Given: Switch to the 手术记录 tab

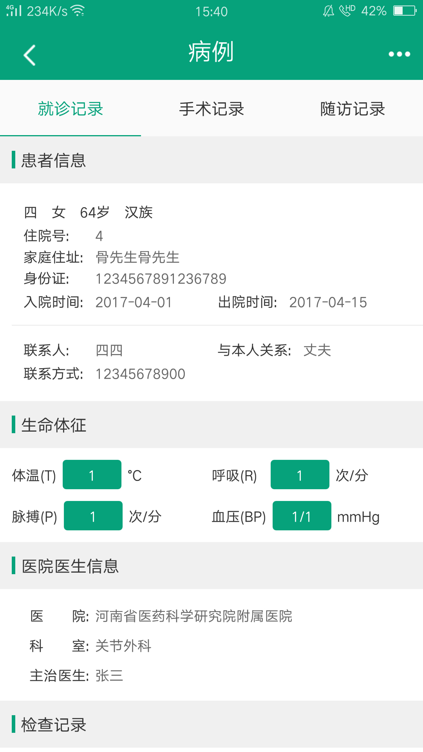Looking at the screenshot, I should tap(211, 109).
